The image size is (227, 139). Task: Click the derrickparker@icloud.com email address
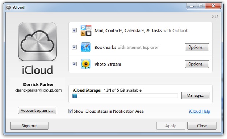pos(38,90)
